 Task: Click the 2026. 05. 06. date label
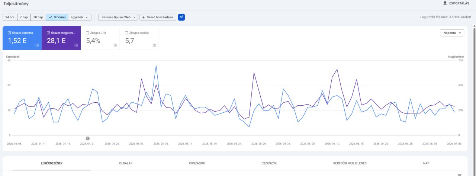[161, 143]
